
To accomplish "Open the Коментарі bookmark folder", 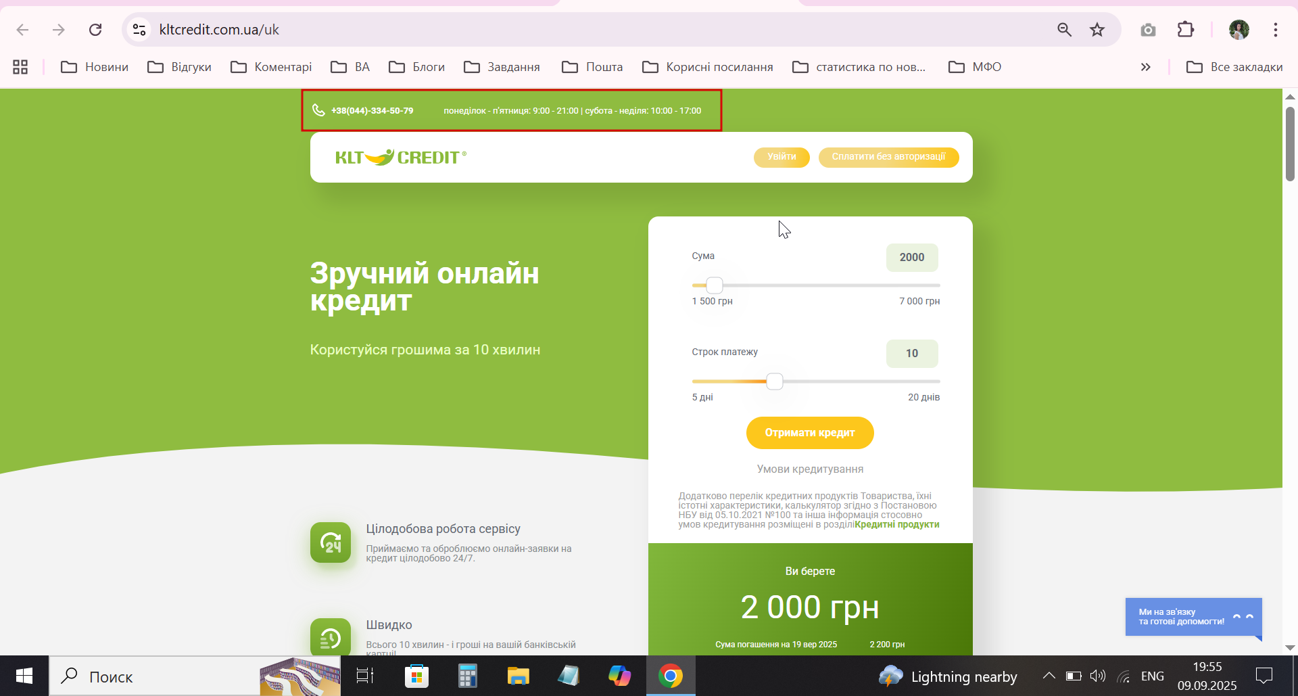I will pyautogui.click(x=271, y=67).
